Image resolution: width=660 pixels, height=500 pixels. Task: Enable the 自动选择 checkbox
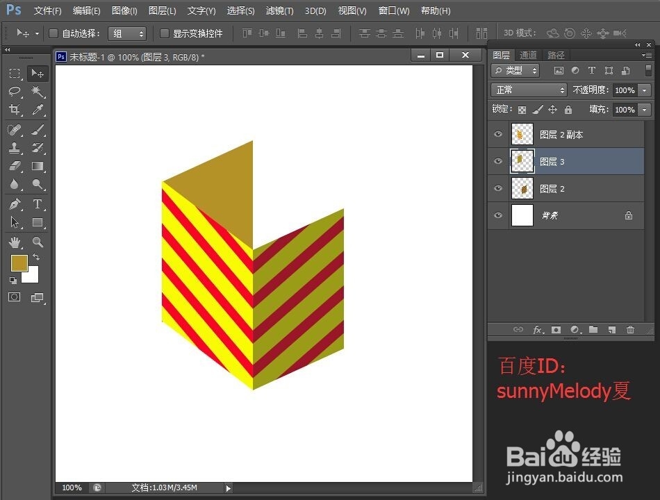tap(53, 33)
